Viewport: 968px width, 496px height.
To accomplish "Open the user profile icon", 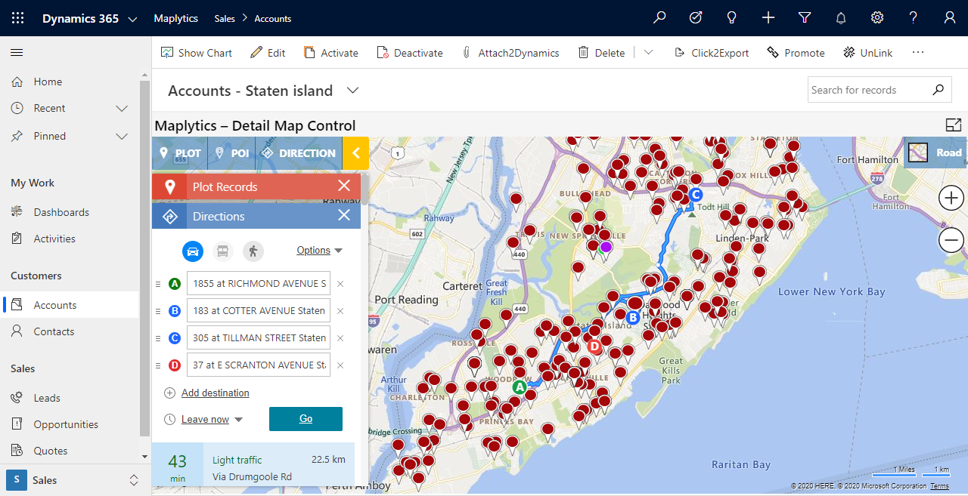I will click(950, 18).
